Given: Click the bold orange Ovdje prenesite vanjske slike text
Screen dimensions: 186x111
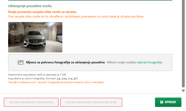Looking at the screenshot, I should [x=42, y=12].
